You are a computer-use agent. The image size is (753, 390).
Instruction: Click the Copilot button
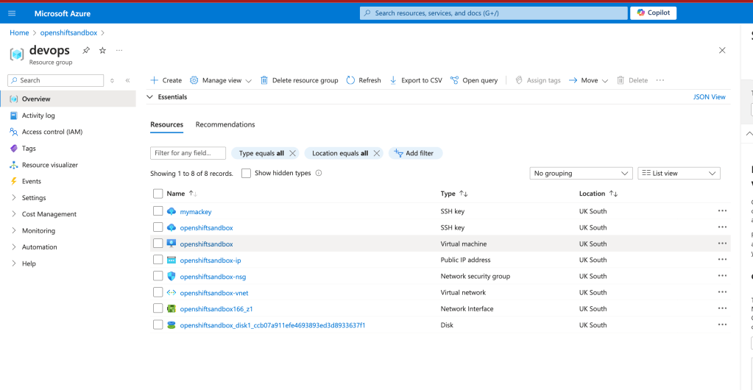pyautogui.click(x=653, y=13)
